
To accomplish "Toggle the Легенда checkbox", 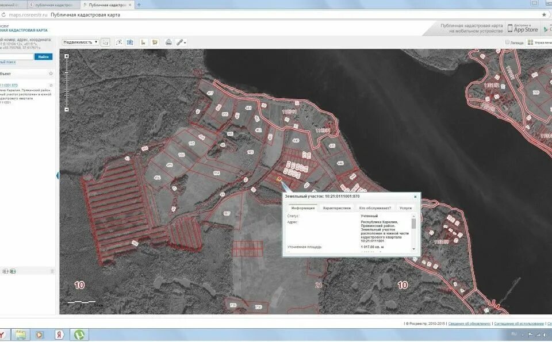I will [507, 42].
